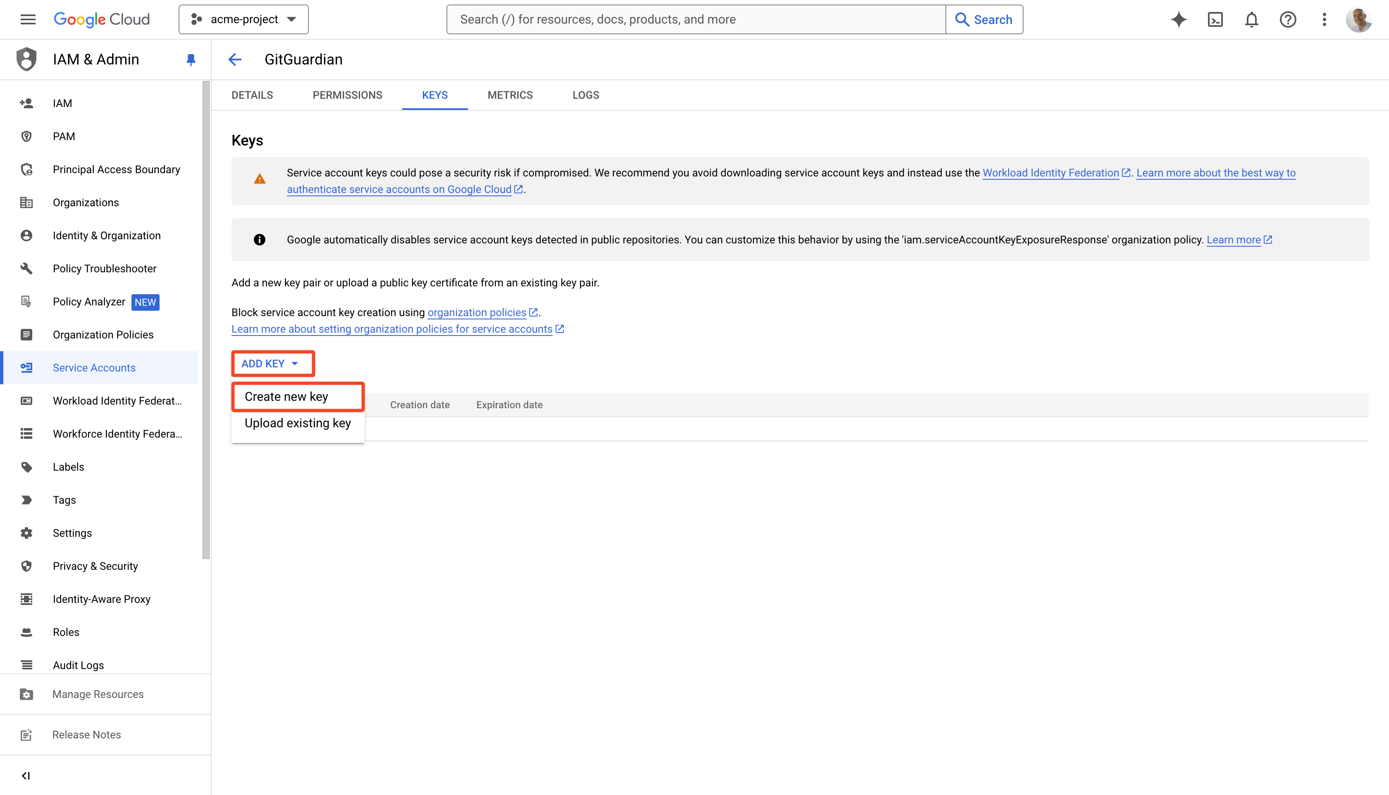Open the three-dot settings menu
The image size is (1389, 795).
(1324, 20)
